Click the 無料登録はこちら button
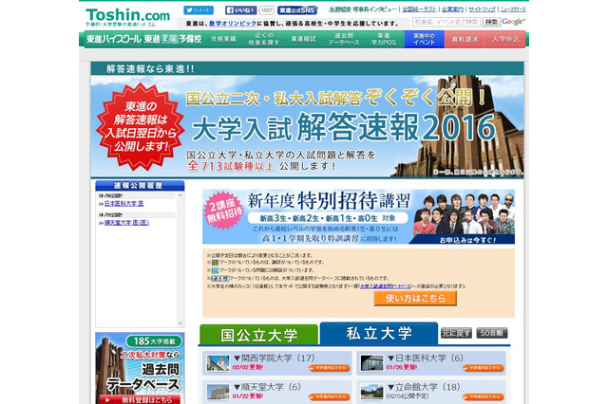608x404 pixels. tap(140, 400)
